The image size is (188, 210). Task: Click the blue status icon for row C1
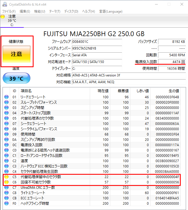(x=6, y=155)
